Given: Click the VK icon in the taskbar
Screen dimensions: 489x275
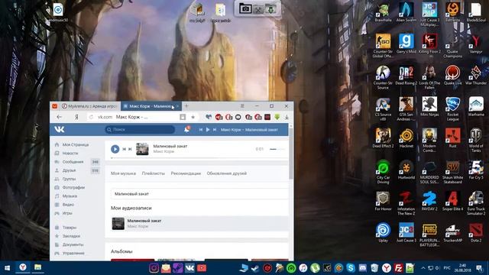Looking at the screenshot, I should (189, 268).
